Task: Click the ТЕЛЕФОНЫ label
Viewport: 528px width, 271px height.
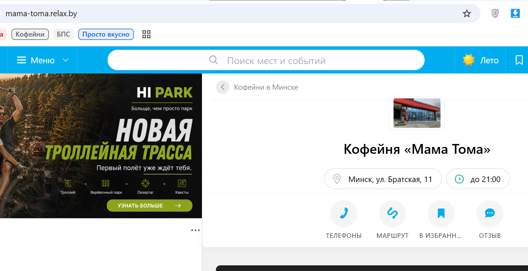Action: click(344, 236)
